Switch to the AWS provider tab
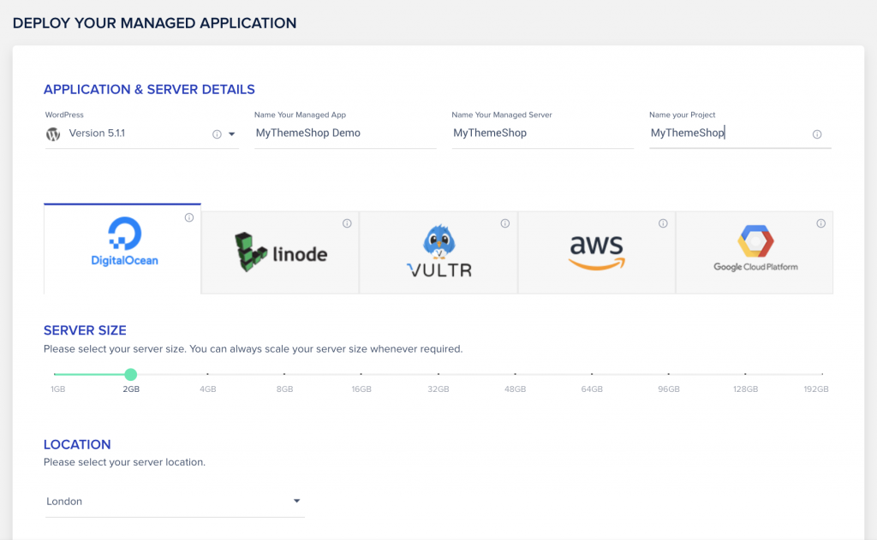Viewport: 877px width, 540px height. 597,252
